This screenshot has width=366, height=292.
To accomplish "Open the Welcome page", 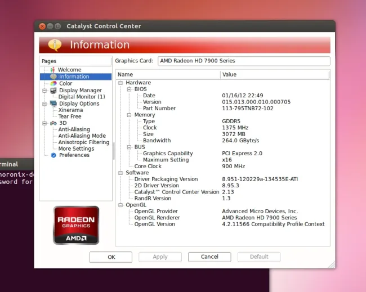I will 70,70.
